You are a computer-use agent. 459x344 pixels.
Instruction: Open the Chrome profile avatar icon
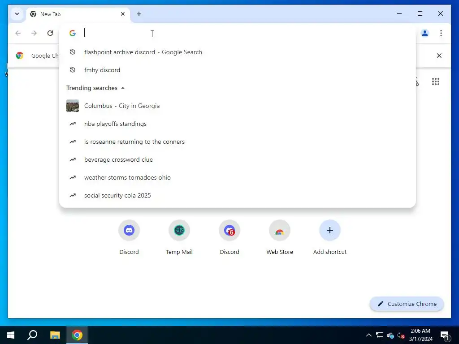[425, 33]
